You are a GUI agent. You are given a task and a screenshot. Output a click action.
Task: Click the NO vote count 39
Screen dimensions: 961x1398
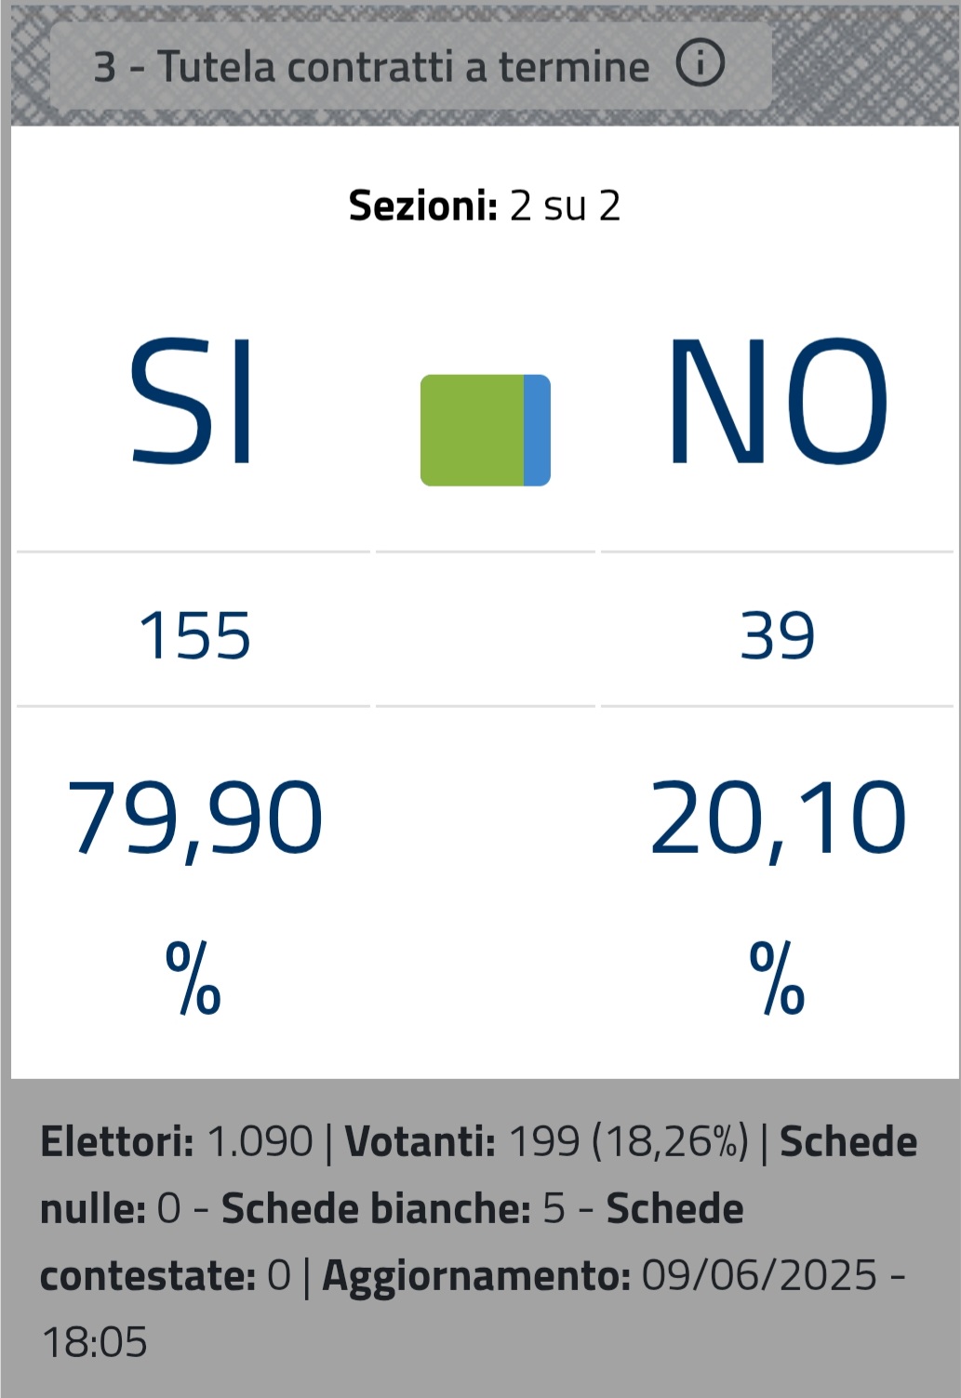pyautogui.click(x=778, y=636)
